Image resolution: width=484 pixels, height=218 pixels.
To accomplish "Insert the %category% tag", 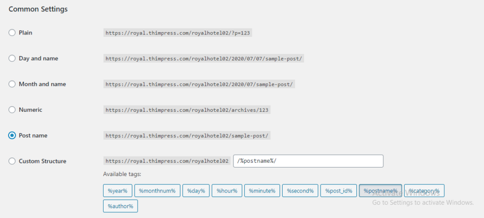I will pos(424,191).
